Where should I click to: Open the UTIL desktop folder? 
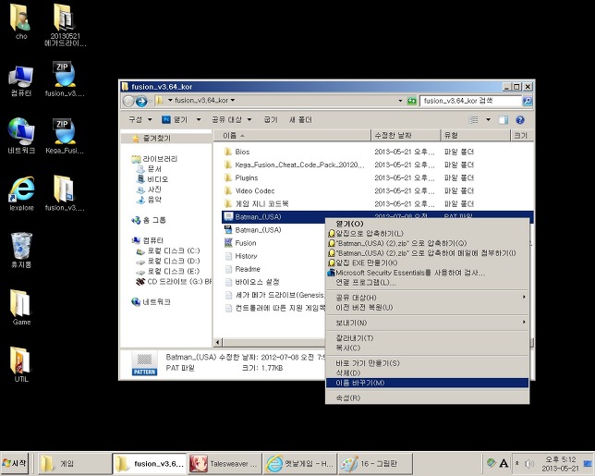tap(21, 364)
